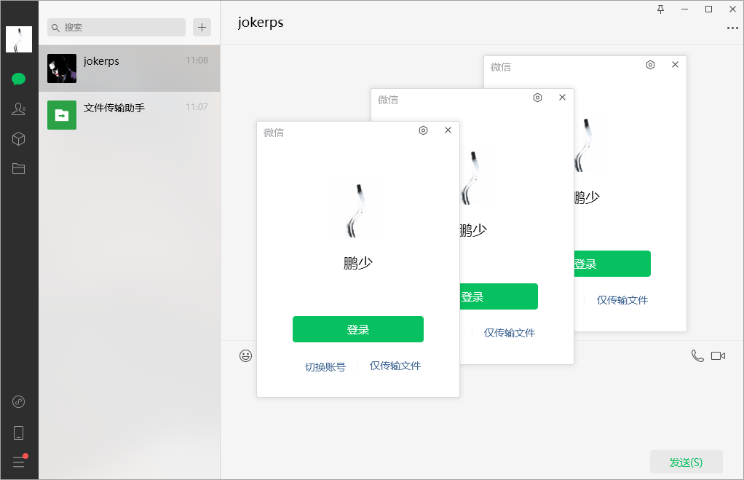
Task: Open the settings icon in the rearmost login dialog
Action: tap(651, 65)
